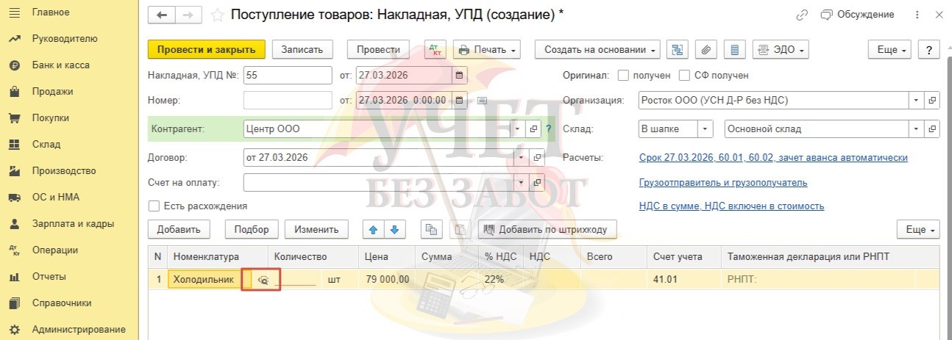Open the Отчеты section
The width and height of the screenshot is (952, 340).
(49, 276)
